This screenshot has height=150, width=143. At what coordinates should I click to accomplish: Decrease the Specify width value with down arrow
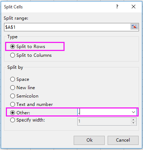134,123
